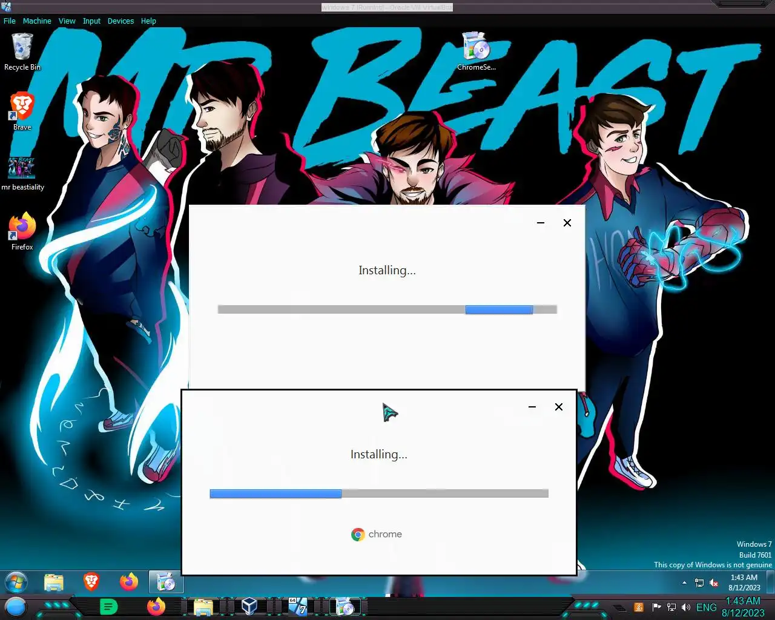This screenshot has width=775, height=620.
Task: Open Firefox from the Windows 7 taskbar
Action: (129, 582)
